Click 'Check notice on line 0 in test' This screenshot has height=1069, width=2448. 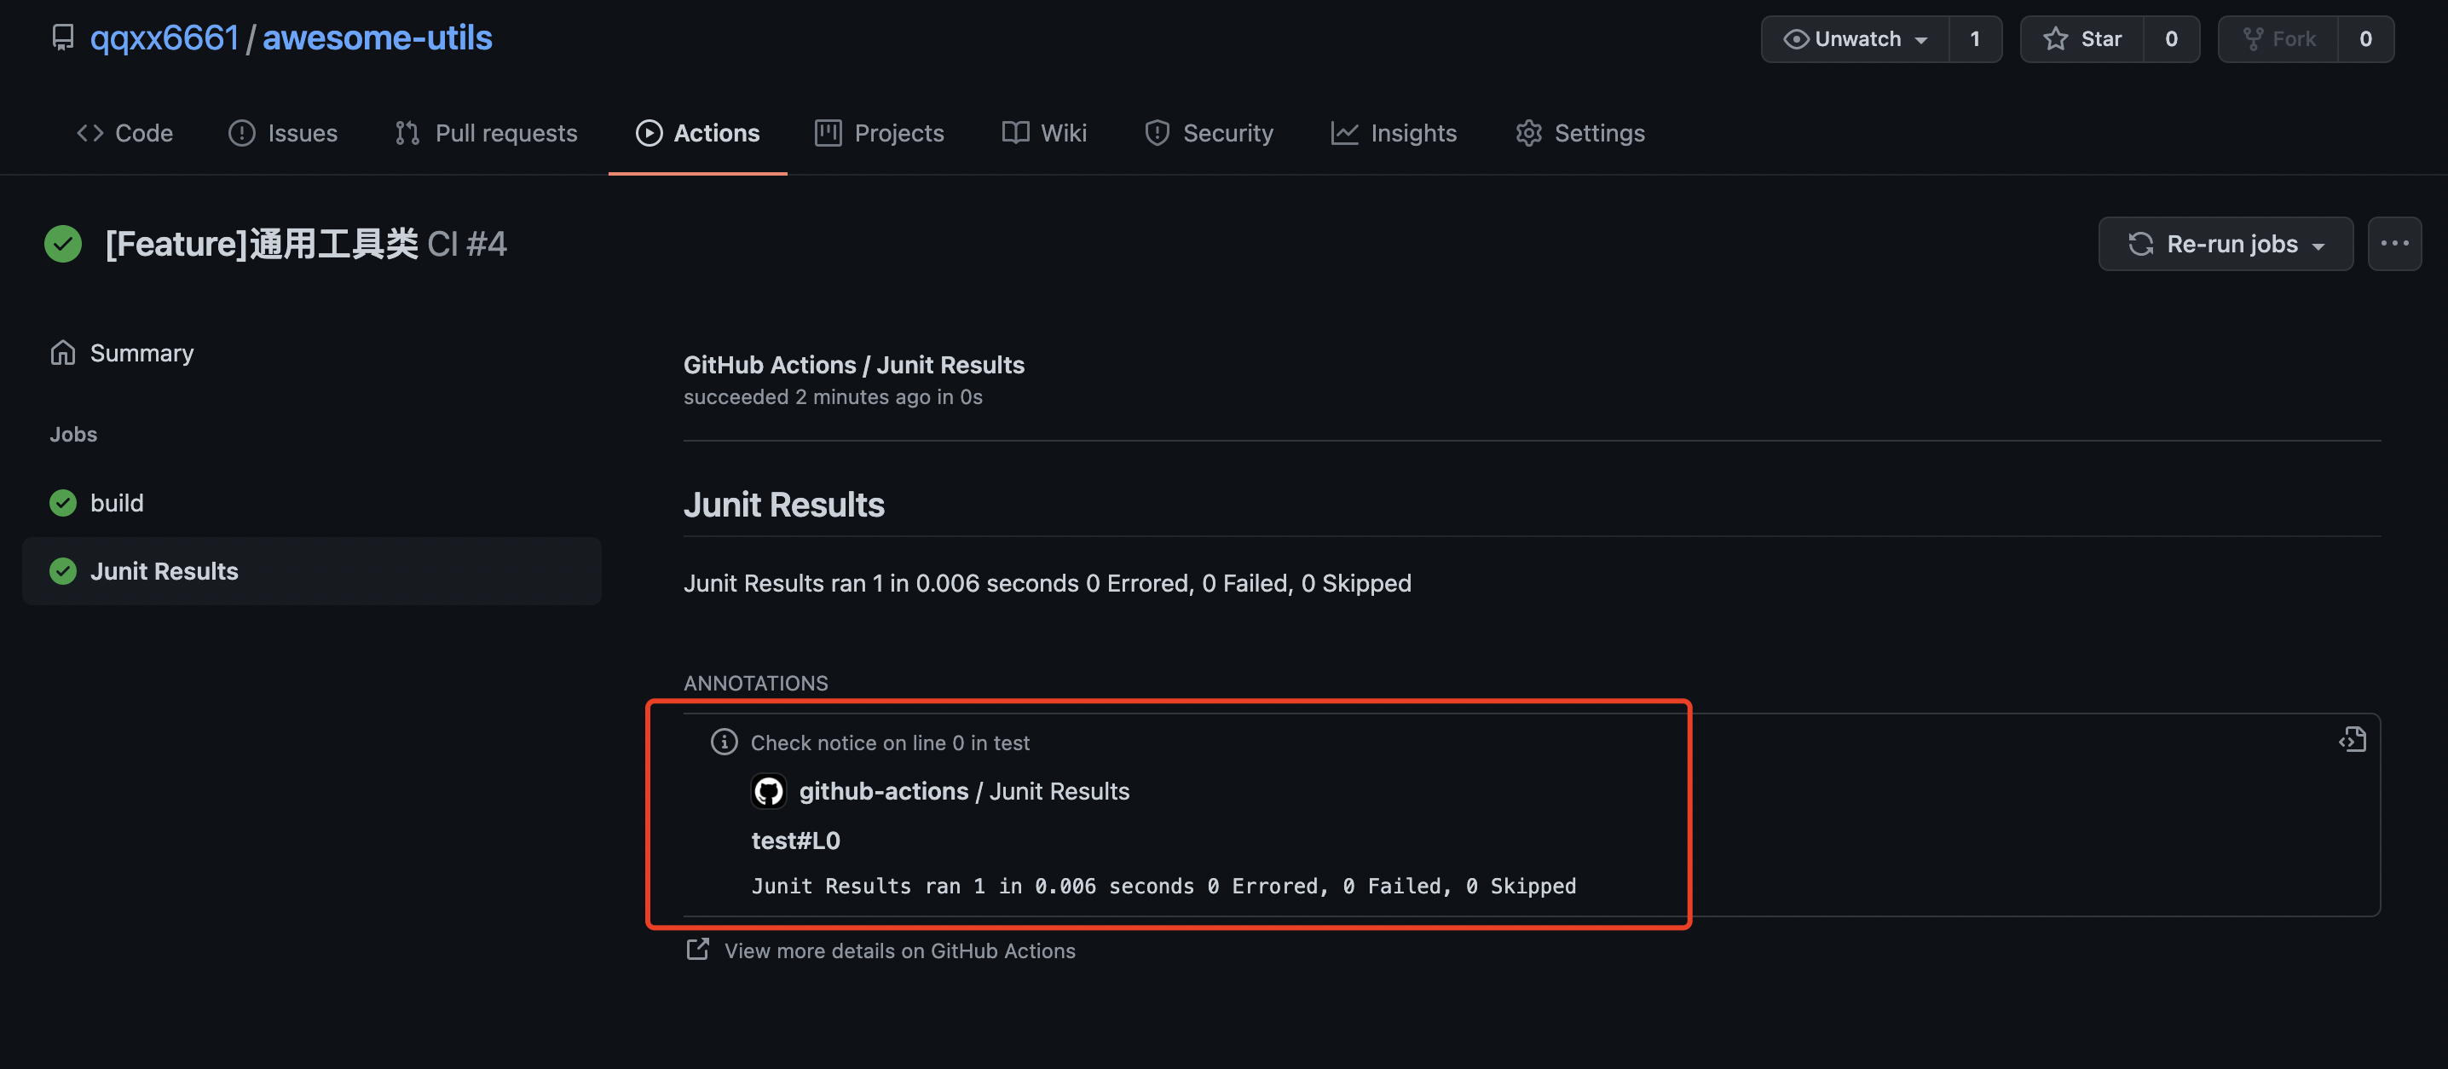click(890, 743)
